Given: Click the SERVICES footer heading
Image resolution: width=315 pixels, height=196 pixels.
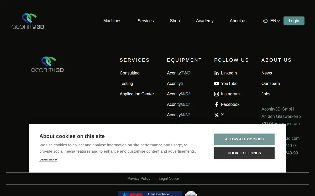Looking at the screenshot, I should point(135,60).
